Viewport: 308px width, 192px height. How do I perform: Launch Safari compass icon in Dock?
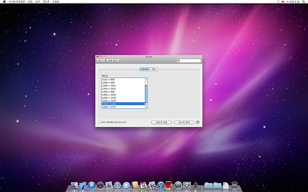(118, 185)
